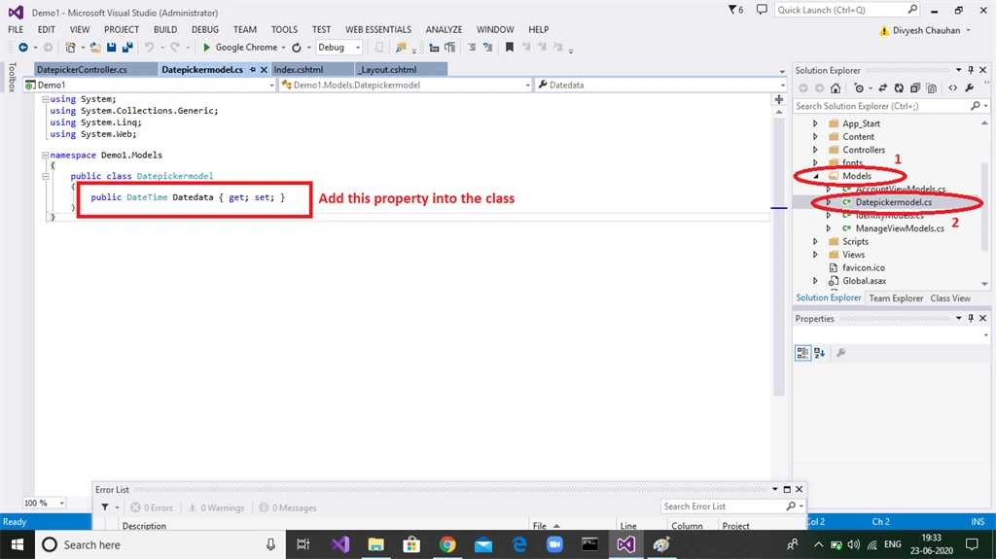
Task: Toggle the 0 Errors filter in Error List
Action: pos(152,507)
